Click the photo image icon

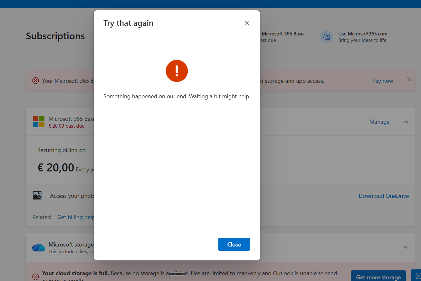coord(37,195)
